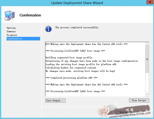Select the highlighted Confirmation step
This screenshot has height=119, width=154.
click(23, 39)
